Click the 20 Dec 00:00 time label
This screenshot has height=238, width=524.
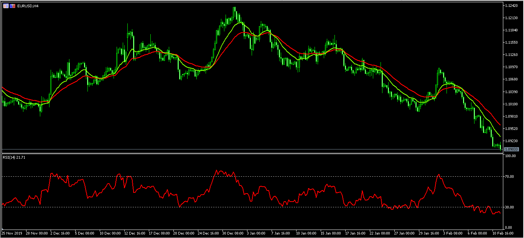click(x=184, y=233)
